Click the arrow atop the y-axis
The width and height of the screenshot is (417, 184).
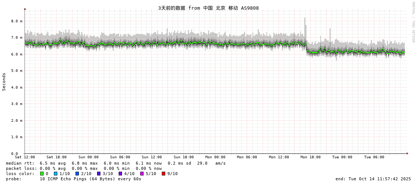click(25, 8)
